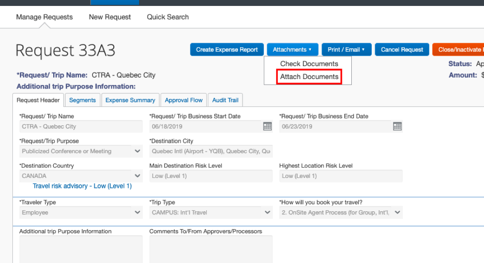Open Travel risk advisory - Low link

pyautogui.click(x=82, y=186)
